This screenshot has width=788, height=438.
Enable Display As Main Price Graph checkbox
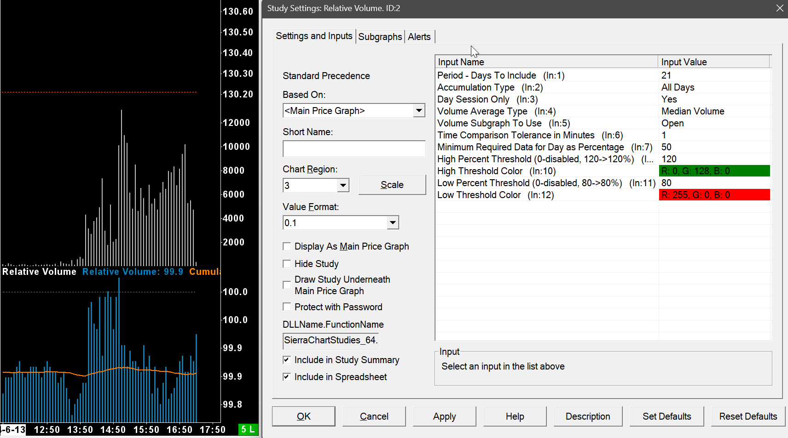(x=287, y=246)
